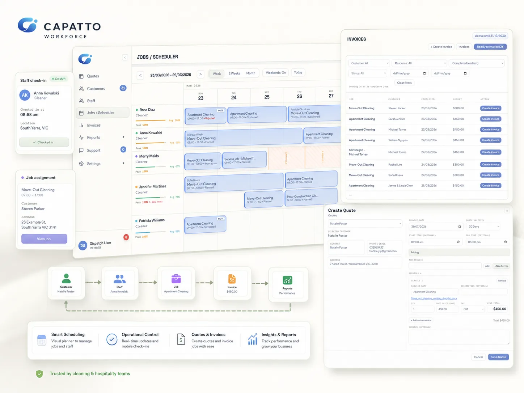Toggle the Weekends: On switch
This screenshot has height=393, width=524.
point(276,73)
